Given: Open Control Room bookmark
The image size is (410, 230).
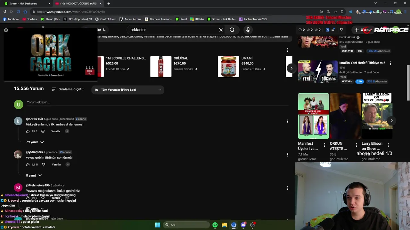Looking at the screenshot, I should 106,19.
